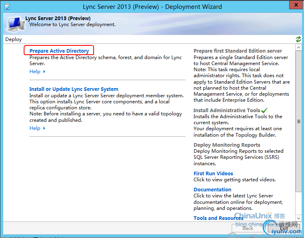Click the vertical scrollbar thumb
Image resolution: width=304 pixels, height=238 pixels.
[298, 121]
